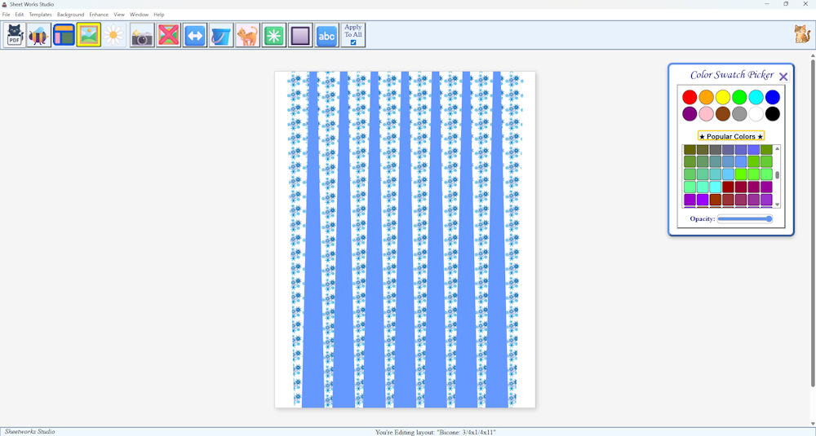The height and width of the screenshot is (436, 816).
Task: Pick the white circle swatch
Action: pyautogui.click(x=756, y=114)
